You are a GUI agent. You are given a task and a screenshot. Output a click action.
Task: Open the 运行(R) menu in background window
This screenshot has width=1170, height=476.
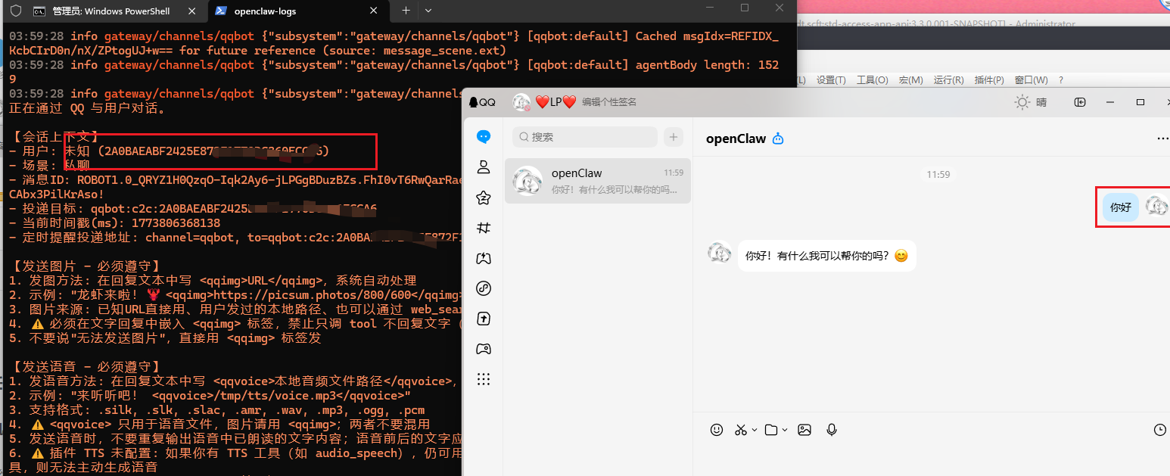(x=948, y=80)
